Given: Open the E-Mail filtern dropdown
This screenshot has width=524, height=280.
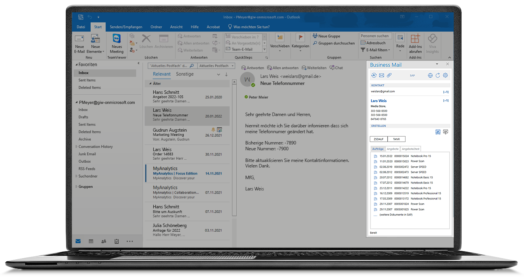Looking at the screenshot, I should pos(375,50).
